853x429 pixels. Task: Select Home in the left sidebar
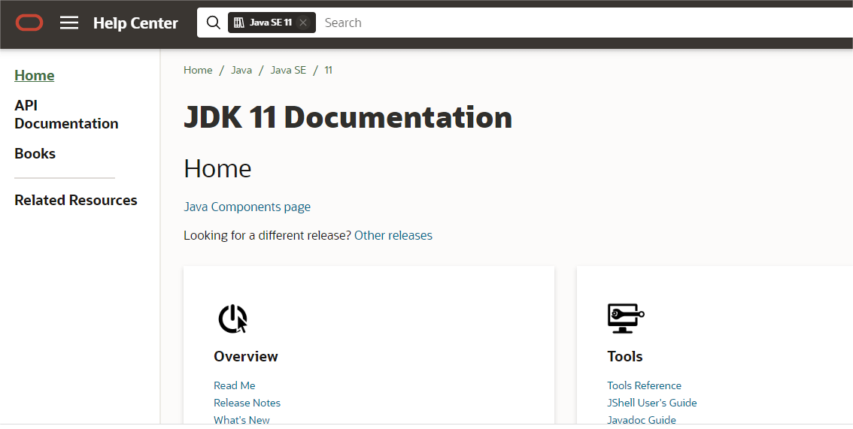(35, 75)
